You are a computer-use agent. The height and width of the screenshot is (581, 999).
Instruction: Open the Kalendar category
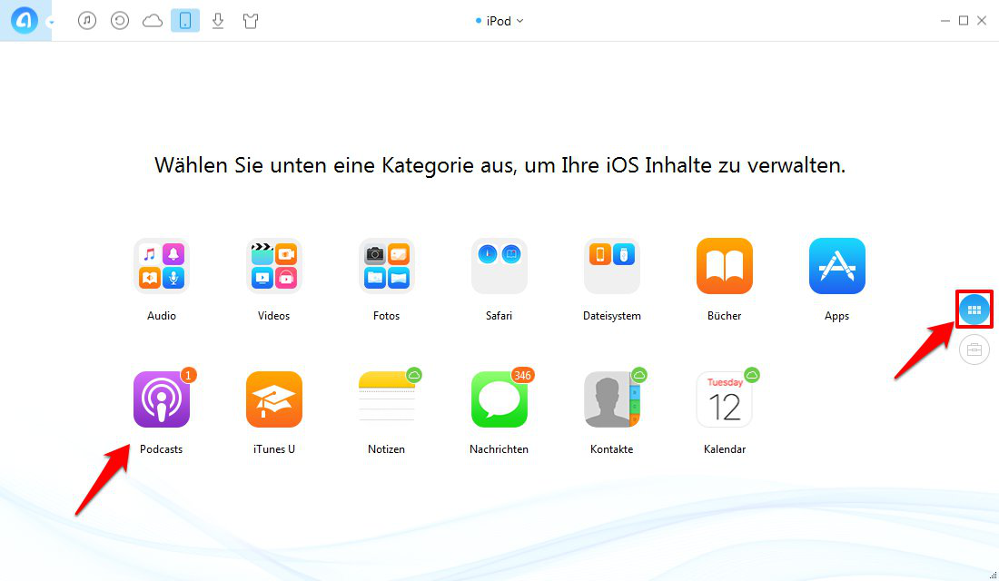pyautogui.click(x=725, y=399)
